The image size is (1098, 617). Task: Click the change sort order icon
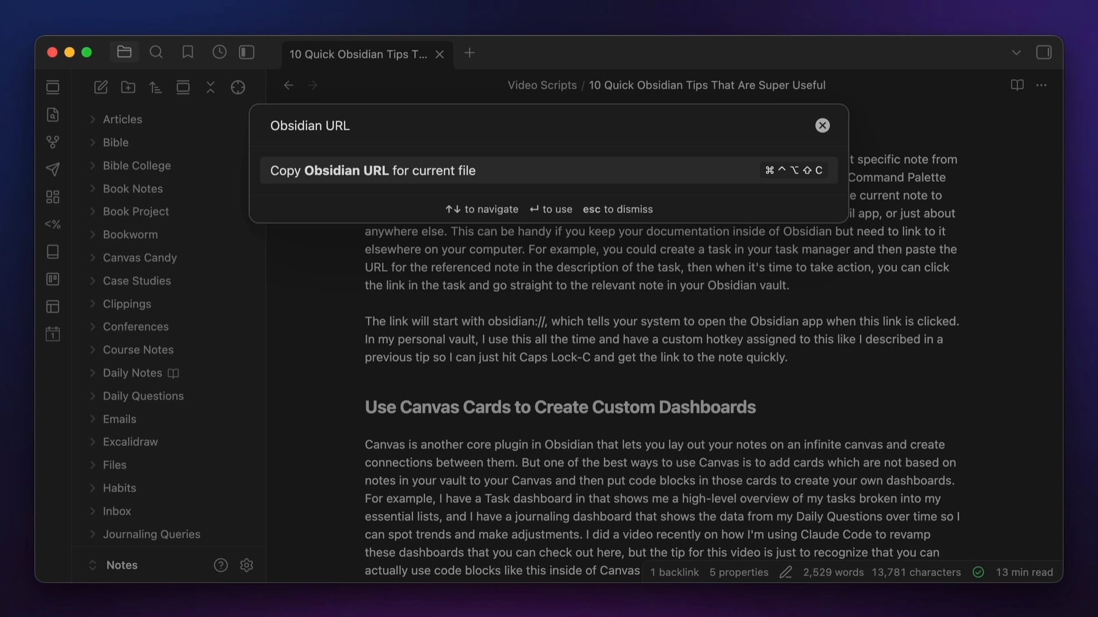click(x=156, y=87)
